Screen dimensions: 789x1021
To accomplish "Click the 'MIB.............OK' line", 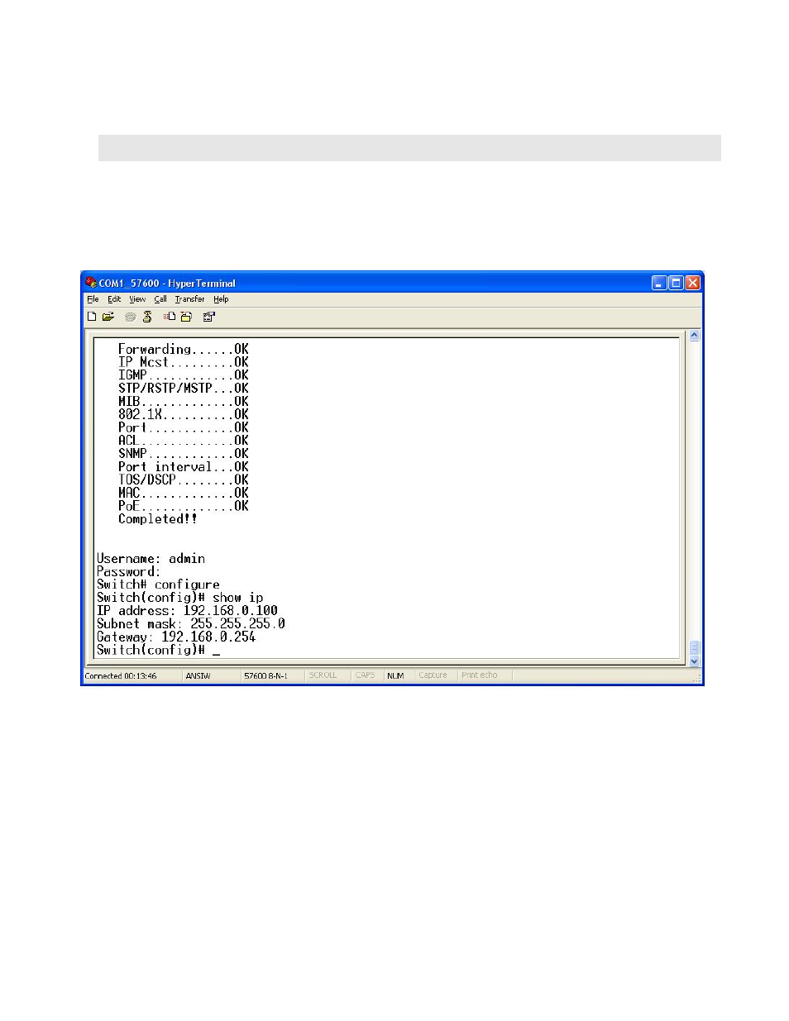I will [x=184, y=402].
